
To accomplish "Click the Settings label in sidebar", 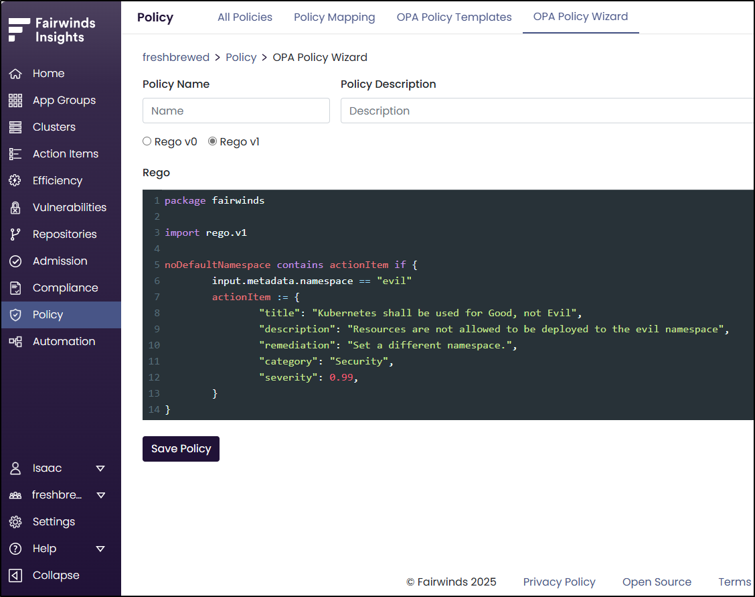I will (x=54, y=522).
